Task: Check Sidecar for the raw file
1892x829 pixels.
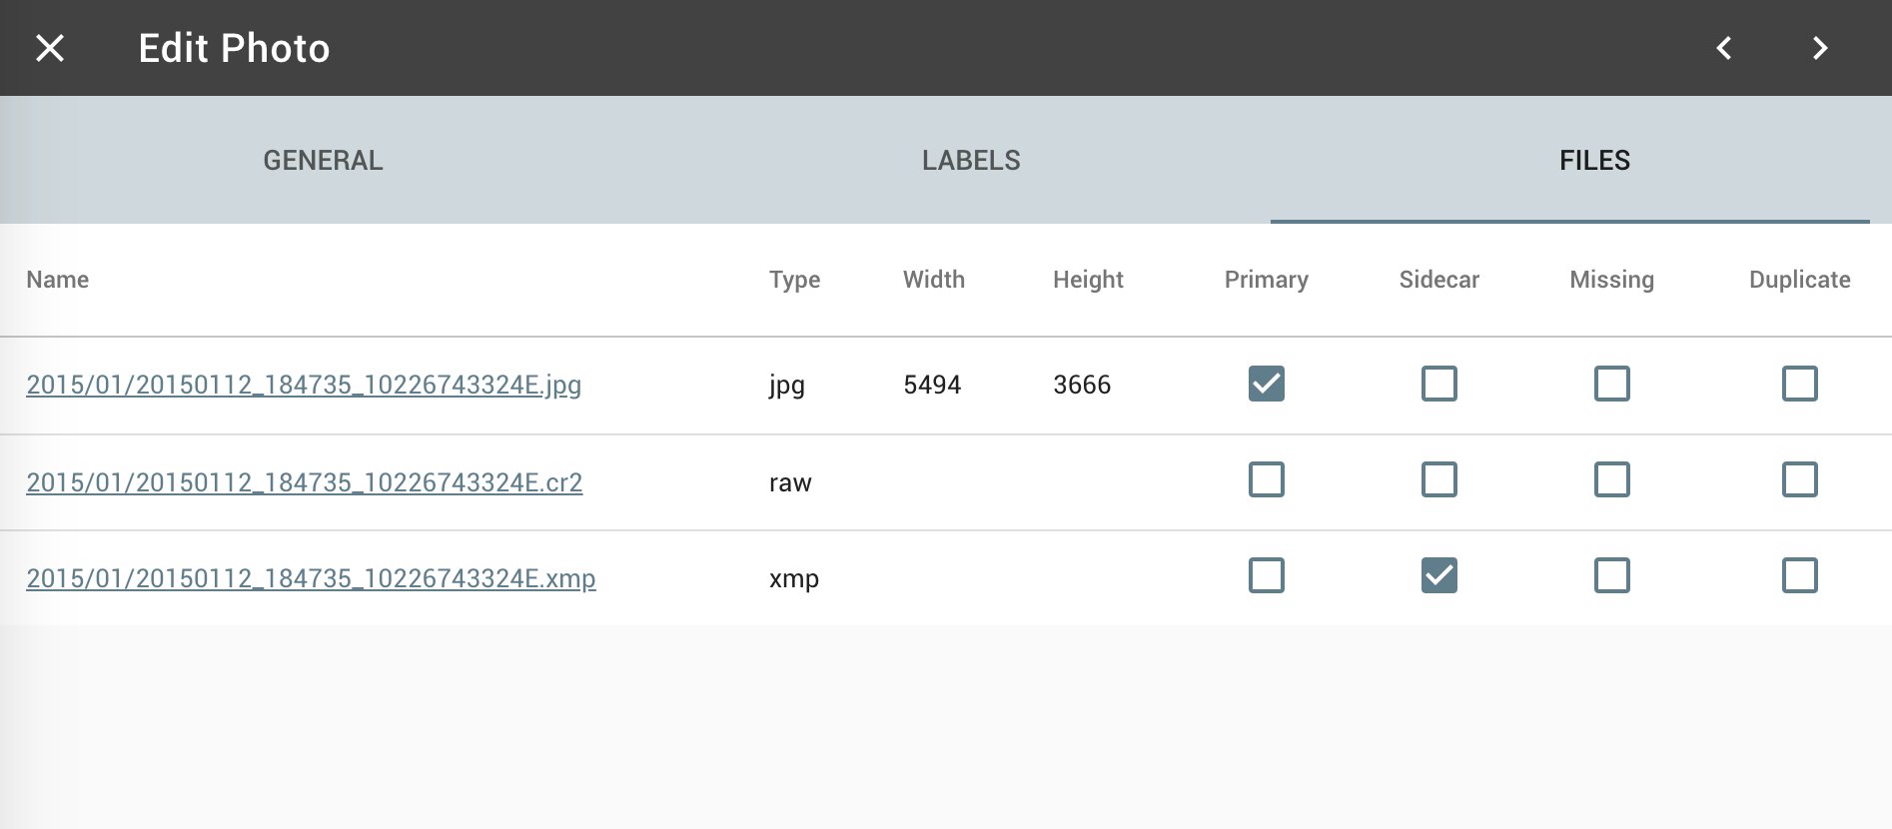Action: (1438, 480)
